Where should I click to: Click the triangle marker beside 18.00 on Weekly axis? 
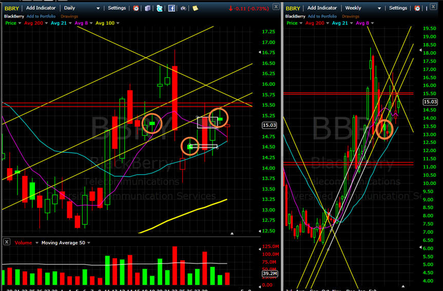coord(420,50)
